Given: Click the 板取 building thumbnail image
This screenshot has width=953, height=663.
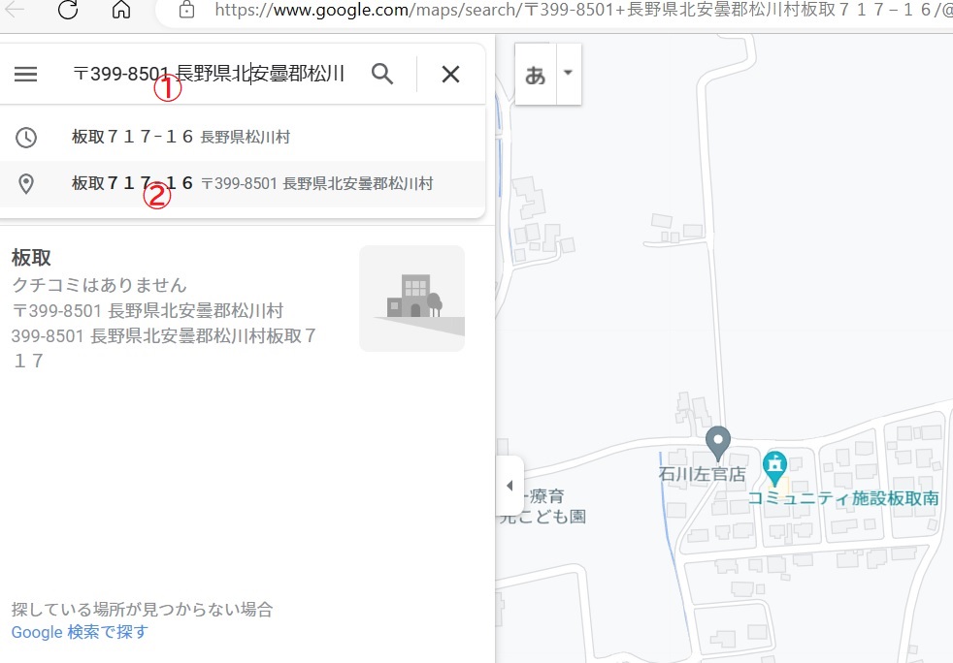Looking at the screenshot, I should tap(411, 298).
